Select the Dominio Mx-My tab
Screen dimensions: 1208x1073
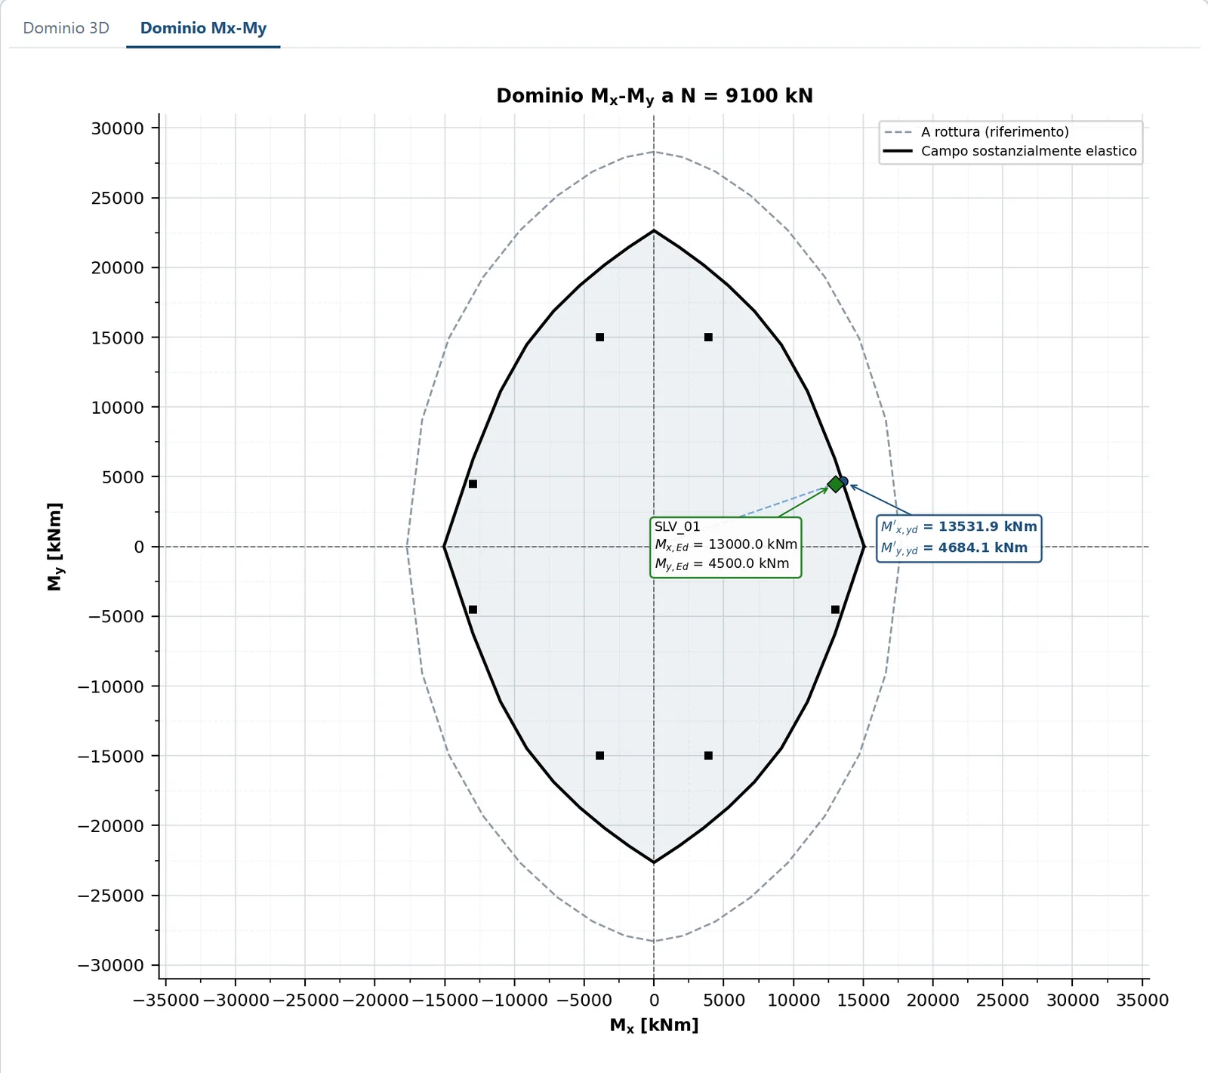[203, 28]
